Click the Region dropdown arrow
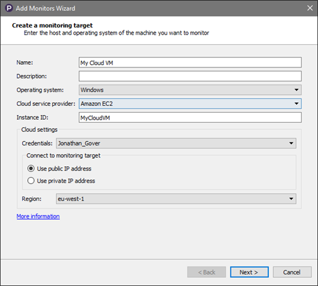This screenshot has height=286, width=318. [x=291, y=198]
